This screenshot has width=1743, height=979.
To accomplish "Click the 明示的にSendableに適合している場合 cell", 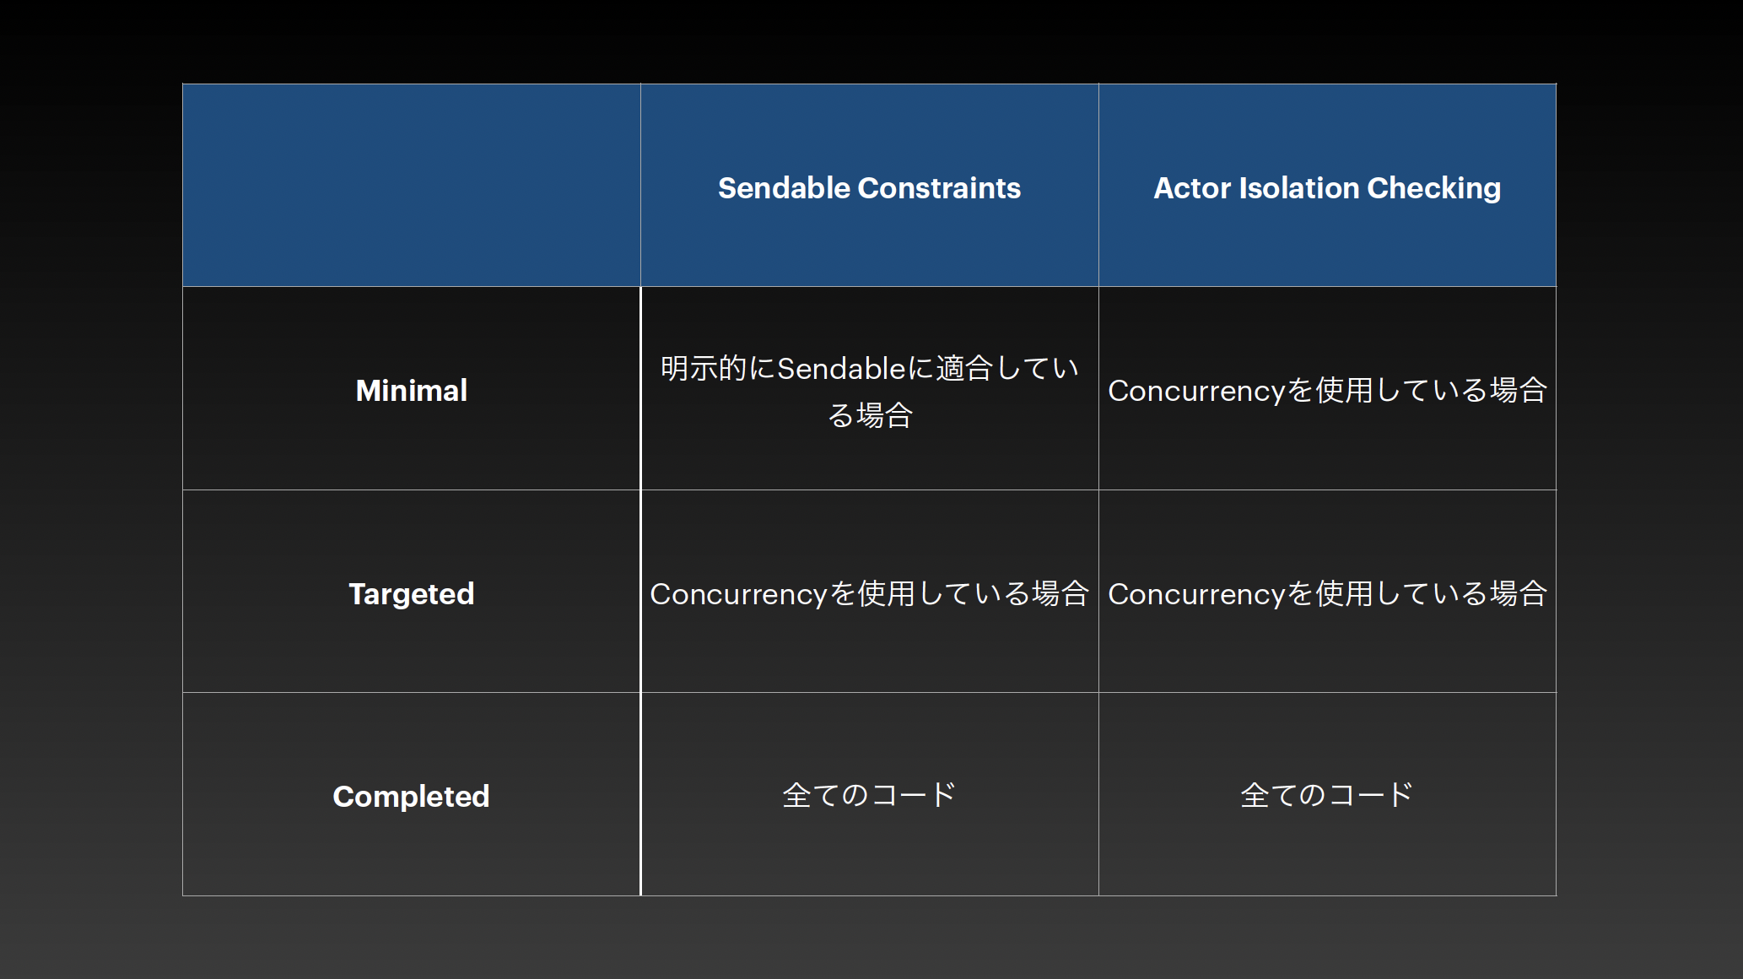I will tap(869, 391).
